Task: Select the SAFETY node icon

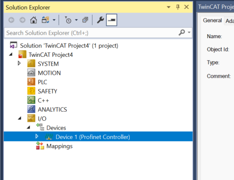Action: tap(31, 91)
